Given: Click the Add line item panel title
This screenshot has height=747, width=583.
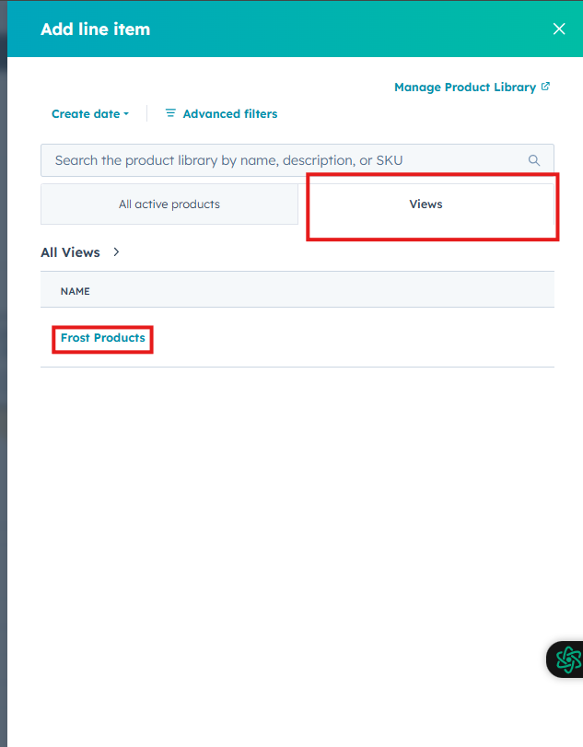Looking at the screenshot, I should coord(95,29).
